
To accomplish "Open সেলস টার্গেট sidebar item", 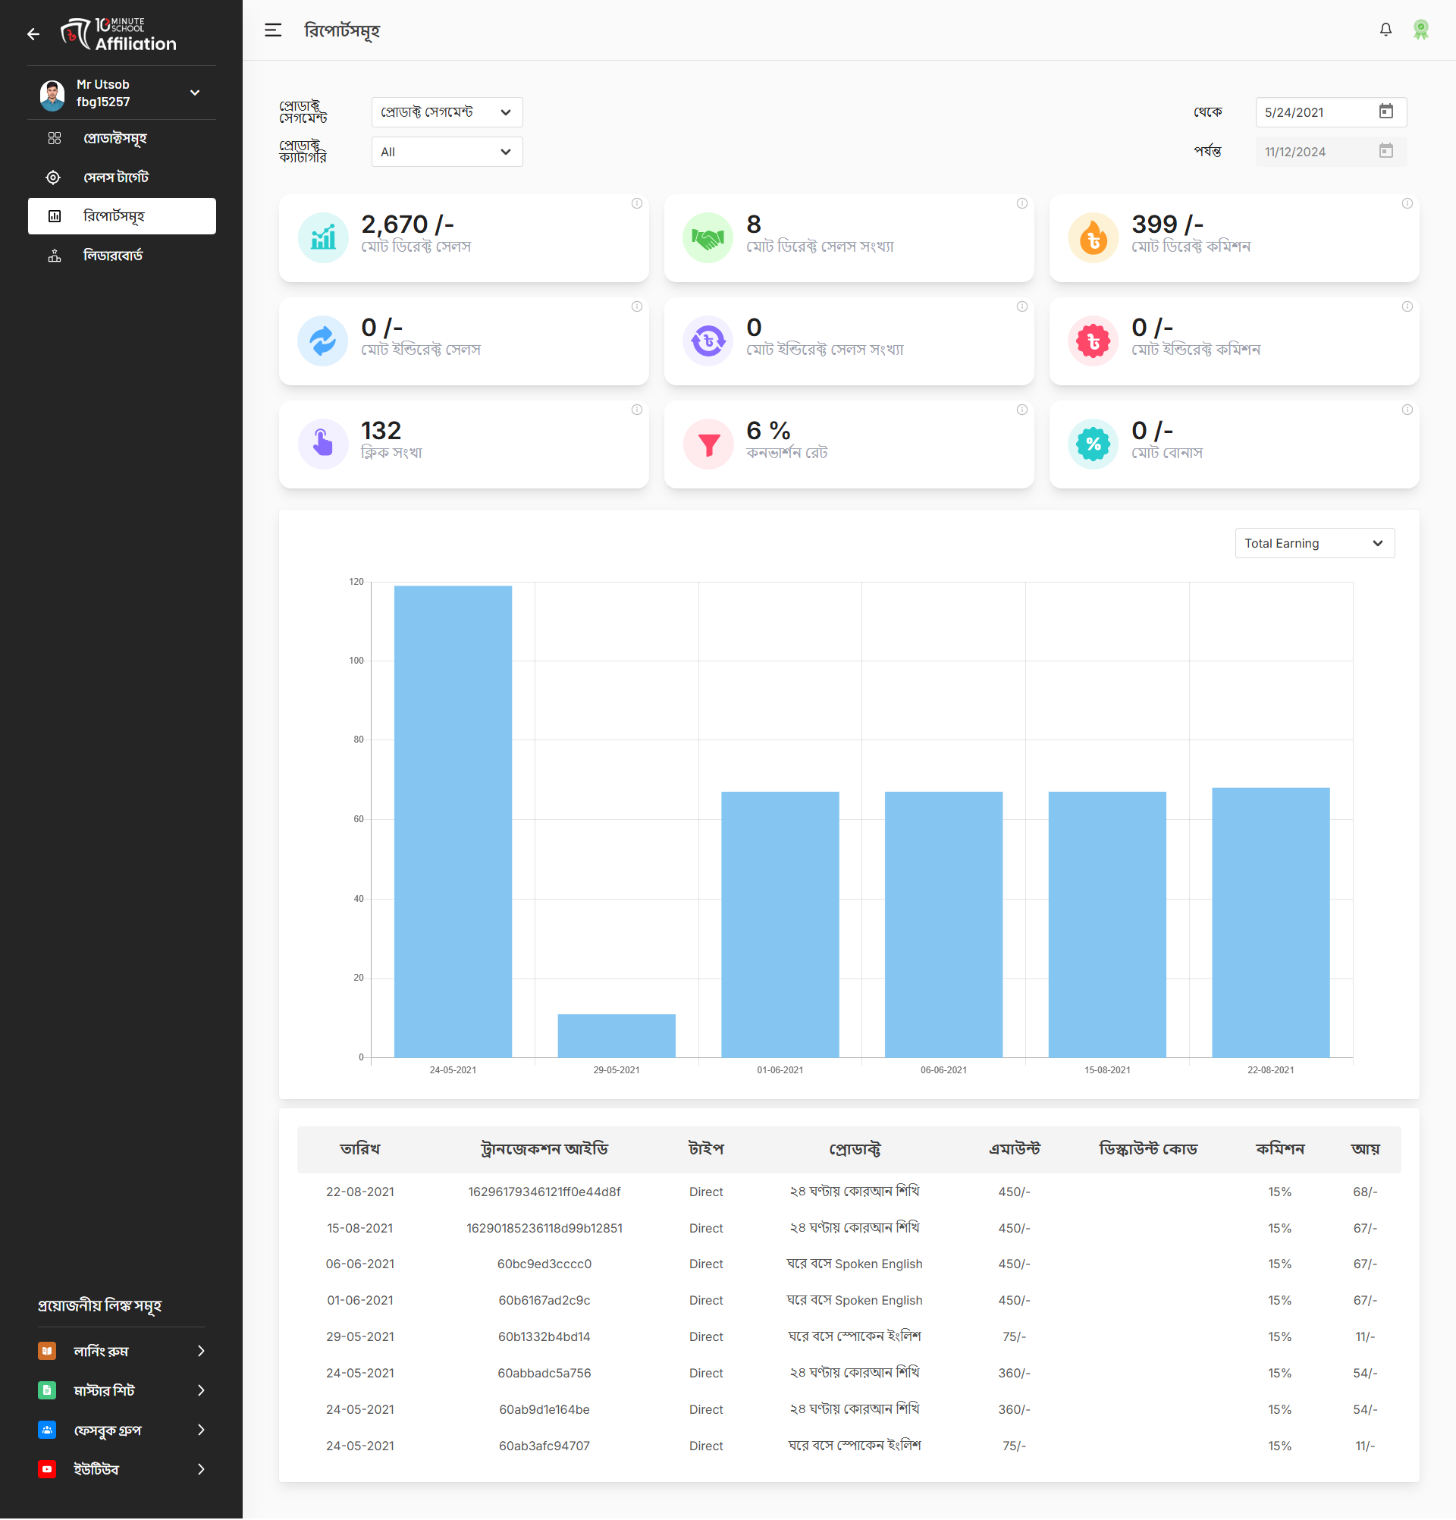I will tap(115, 177).
